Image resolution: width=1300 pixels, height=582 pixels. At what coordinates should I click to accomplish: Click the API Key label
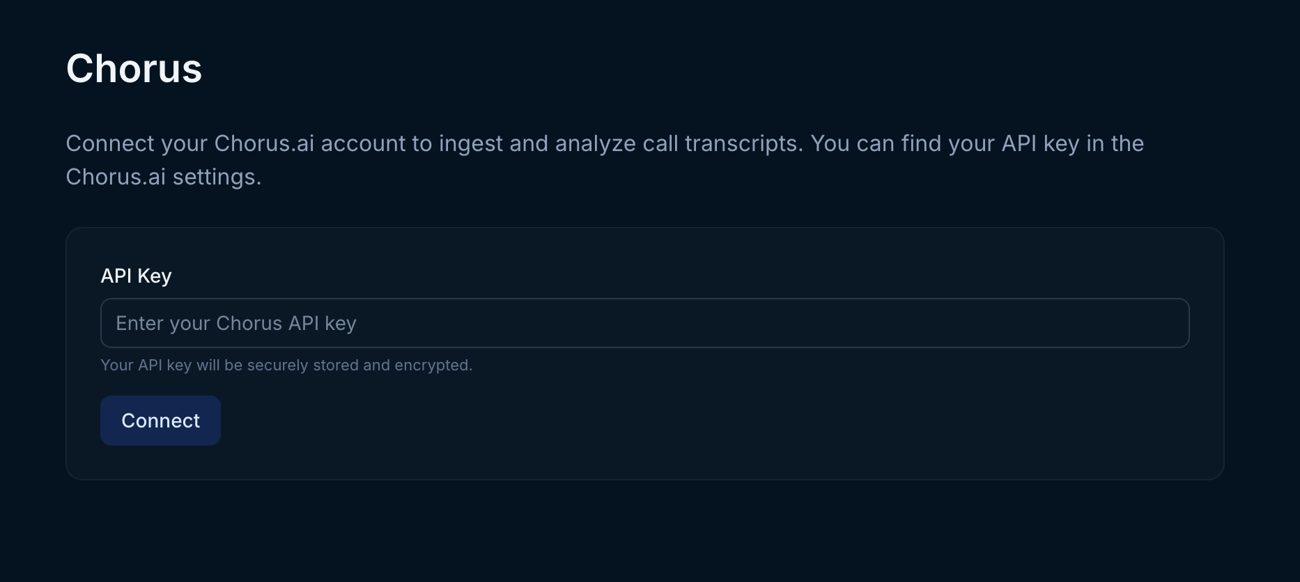tap(137, 276)
